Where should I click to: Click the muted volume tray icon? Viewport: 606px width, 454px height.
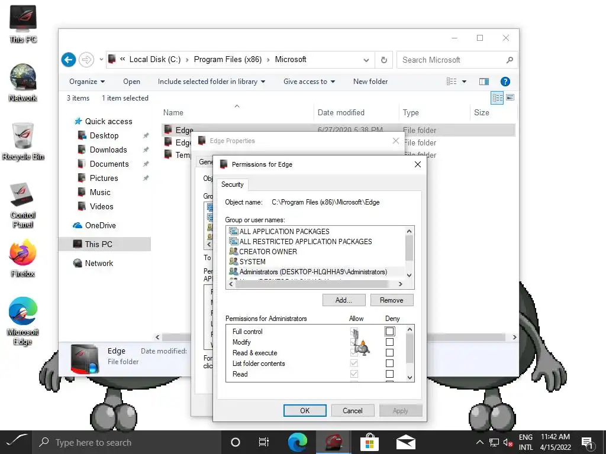tap(507, 442)
